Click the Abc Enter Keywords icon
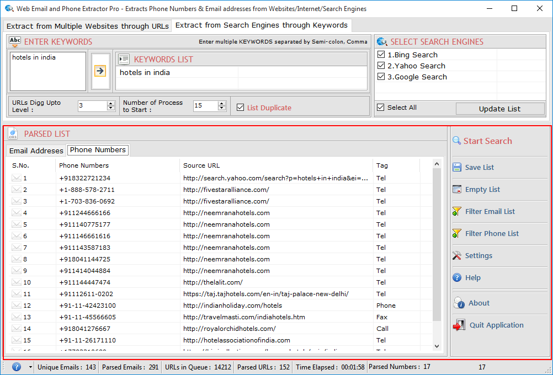 pyautogui.click(x=15, y=41)
